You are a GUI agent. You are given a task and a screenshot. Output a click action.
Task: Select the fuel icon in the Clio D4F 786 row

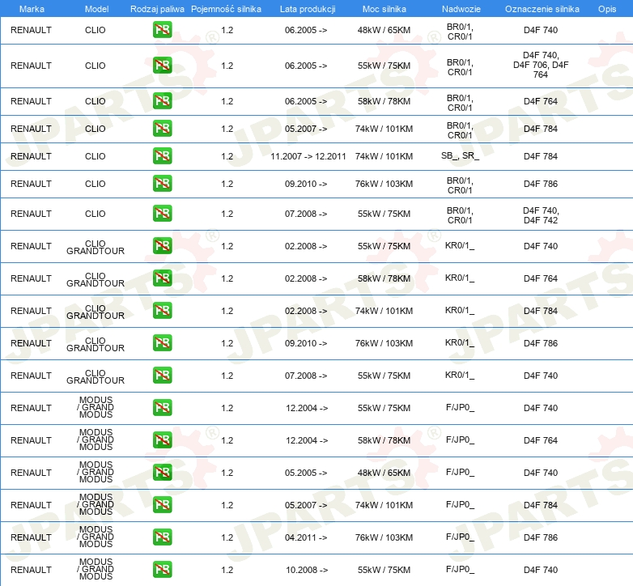click(162, 183)
